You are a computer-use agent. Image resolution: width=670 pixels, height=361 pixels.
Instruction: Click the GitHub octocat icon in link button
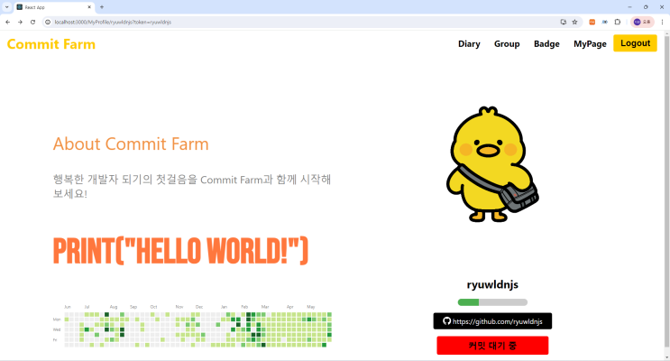coord(446,320)
